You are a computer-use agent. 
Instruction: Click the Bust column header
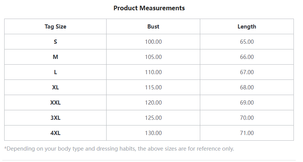point(153,27)
